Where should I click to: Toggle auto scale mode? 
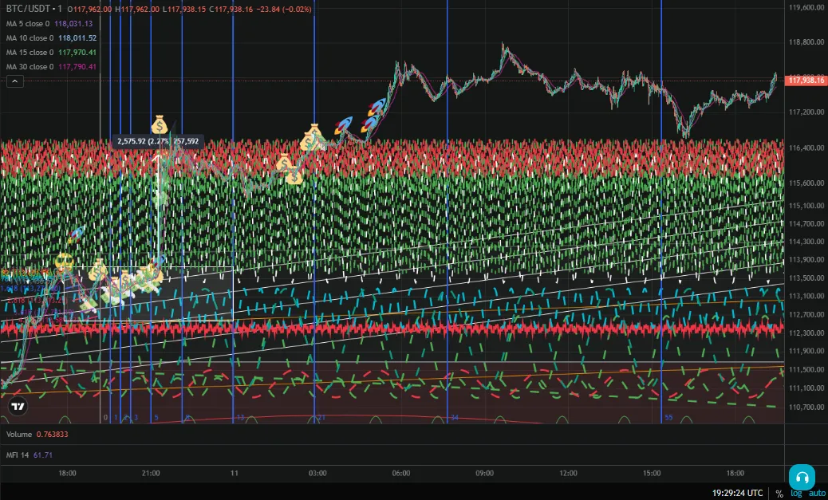tap(816, 494)
